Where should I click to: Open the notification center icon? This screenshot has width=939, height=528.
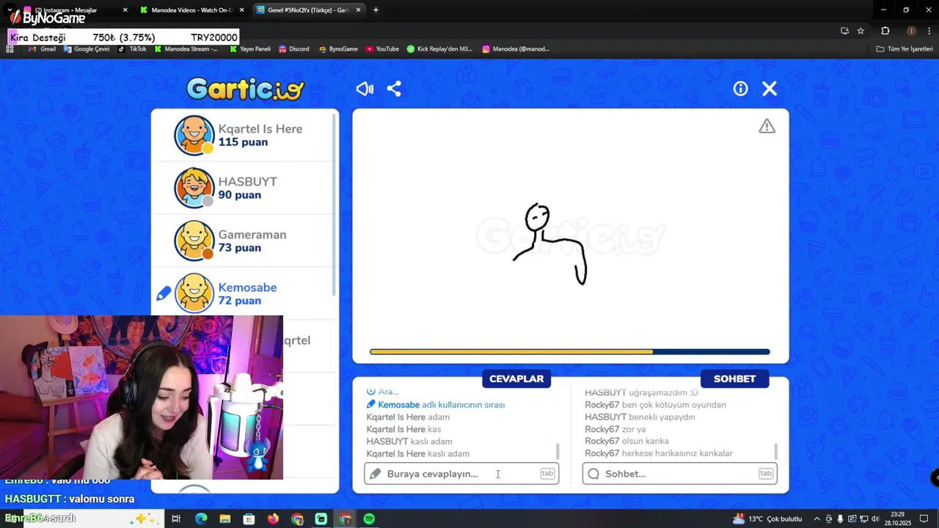click(x=924, y=519)
